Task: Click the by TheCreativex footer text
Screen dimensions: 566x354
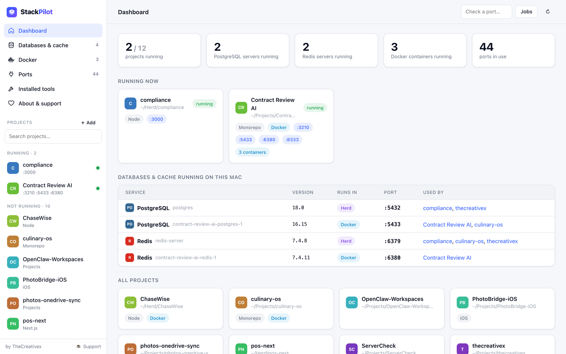Action: coord(23,347)
